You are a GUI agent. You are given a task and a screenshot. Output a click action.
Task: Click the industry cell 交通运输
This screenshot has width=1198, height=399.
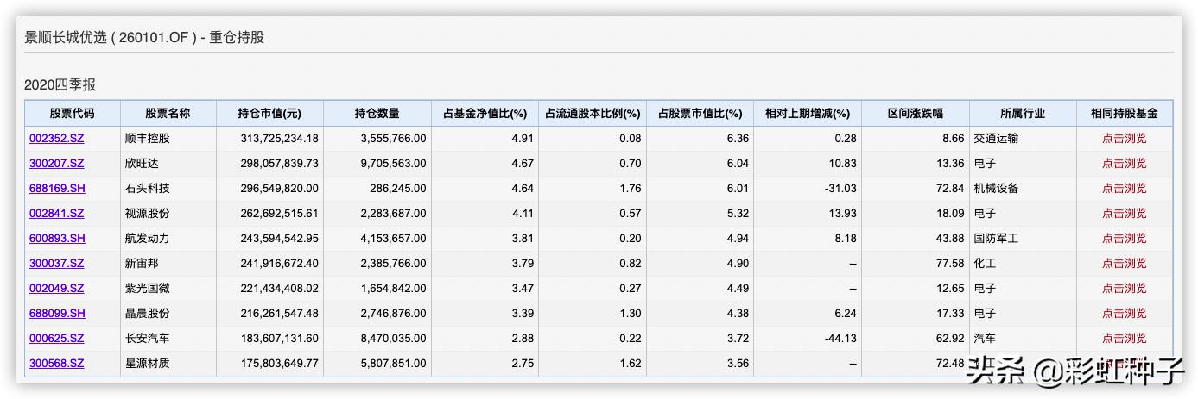tap(996, 138)
